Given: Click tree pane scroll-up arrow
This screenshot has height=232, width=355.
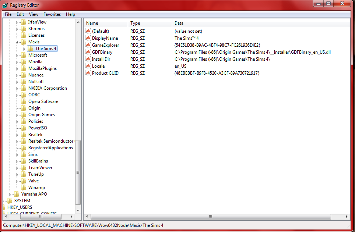Looking at the screenshot, I should (78, 22).
